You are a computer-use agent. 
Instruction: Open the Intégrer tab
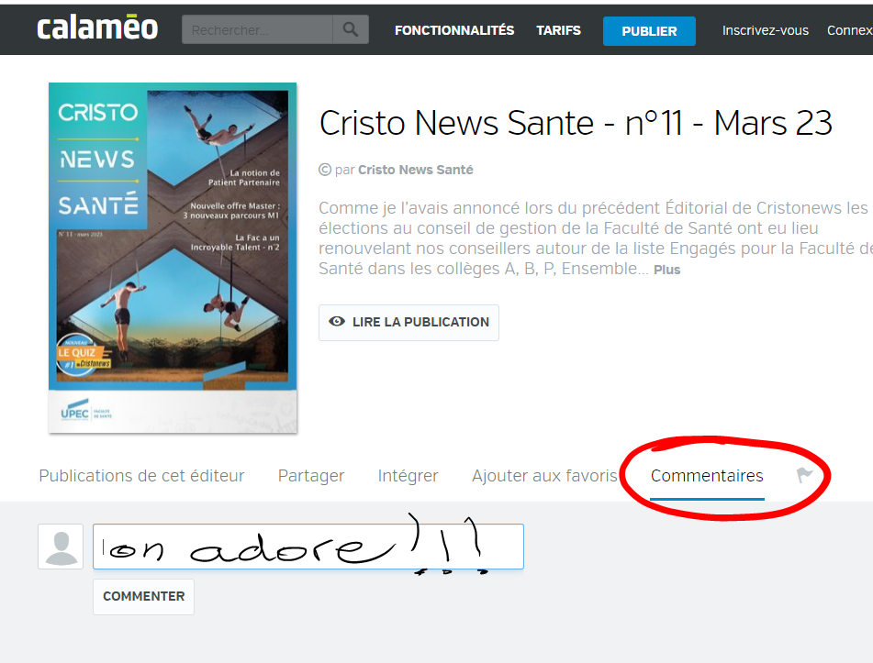point(409,476)
